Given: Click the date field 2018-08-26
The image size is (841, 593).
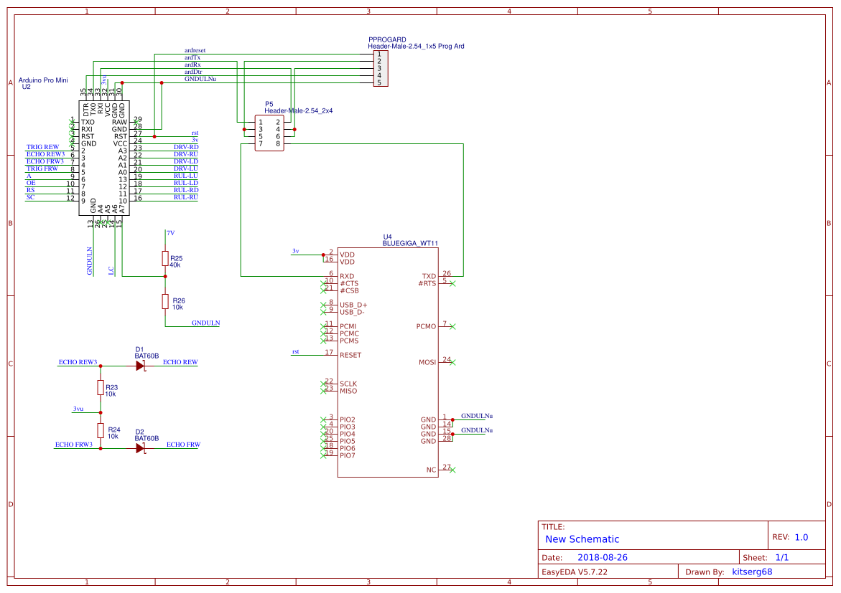Looking at the screenshot, I should point(603,557).
